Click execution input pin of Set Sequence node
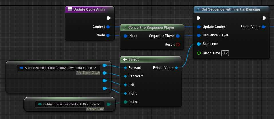 click(198, 18)
